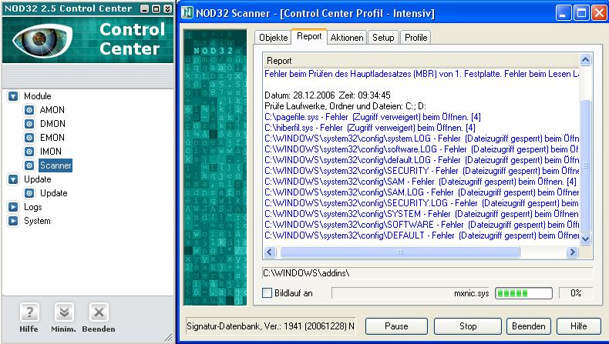Click the 0% progress percentage
Screen dimensions: 609x344
576,293
